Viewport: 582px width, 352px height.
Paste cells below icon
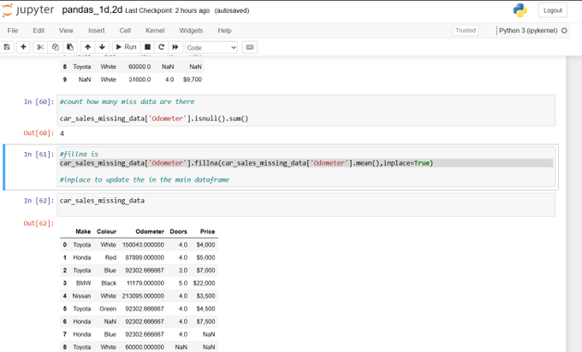point(70,47)
